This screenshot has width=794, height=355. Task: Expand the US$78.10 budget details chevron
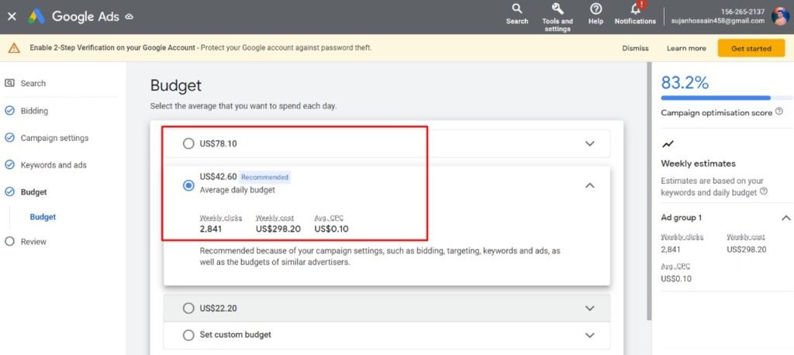(589, 143)
